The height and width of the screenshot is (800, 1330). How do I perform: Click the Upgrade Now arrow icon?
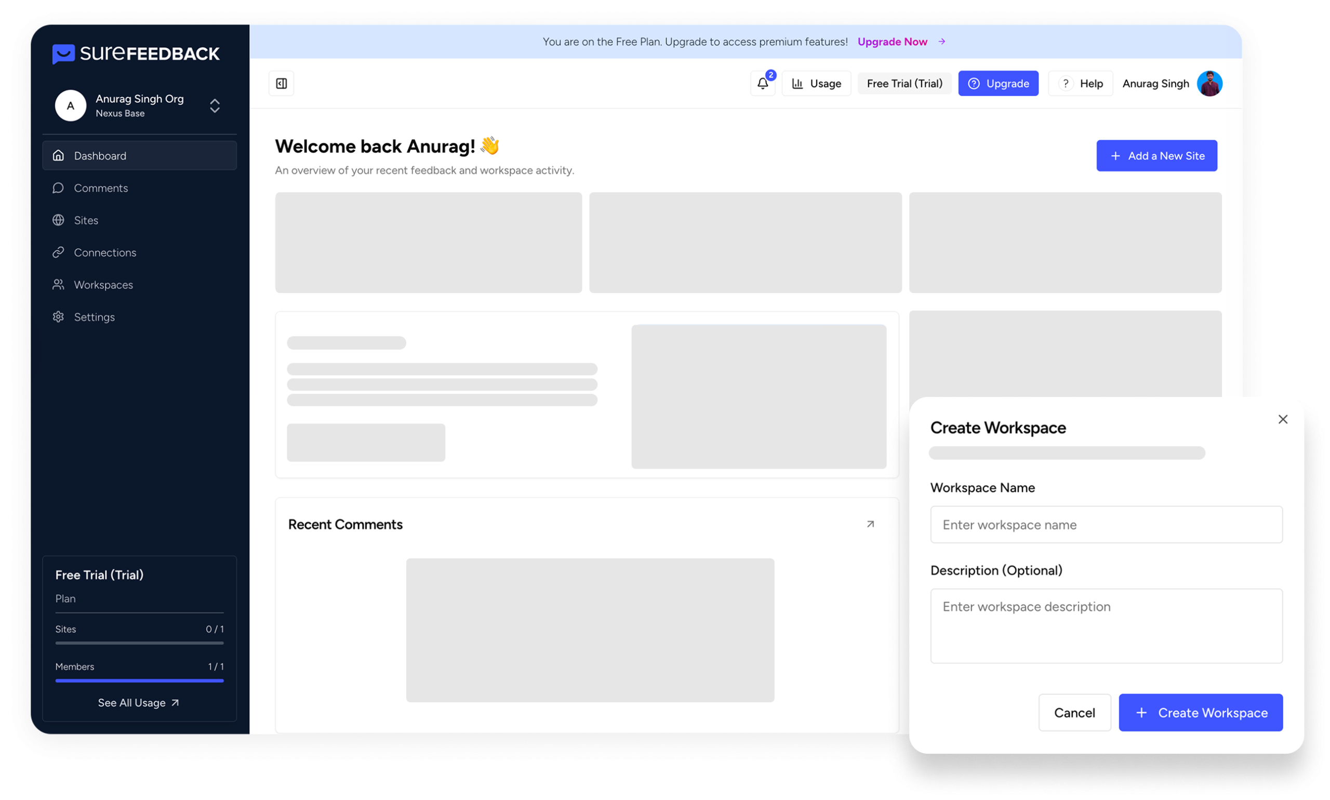click(942, 42)
